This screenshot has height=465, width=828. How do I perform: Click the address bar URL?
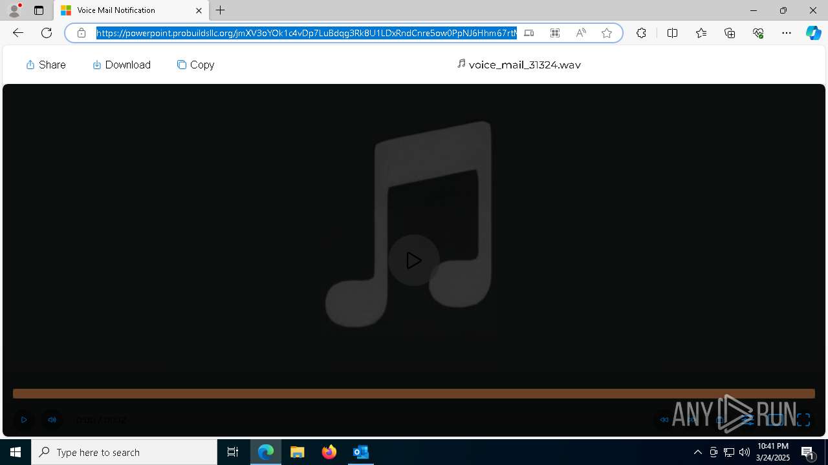(x=307, y=33)
